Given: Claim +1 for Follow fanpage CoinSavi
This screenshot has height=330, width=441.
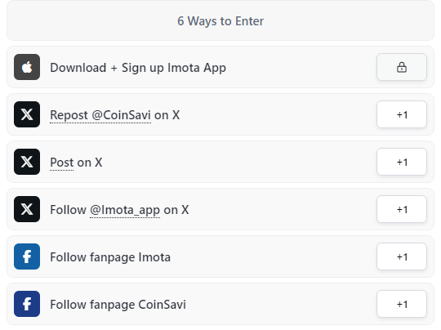Looking at the screenshot, I should 402,304.
